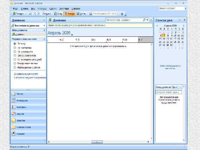Open the Список папок folder list
The height and width of the screenshot is (150, 200).
pos(28,127)
